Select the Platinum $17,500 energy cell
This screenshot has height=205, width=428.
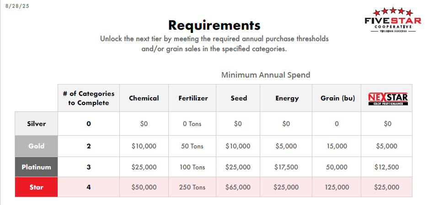click(x=286, y=167)
